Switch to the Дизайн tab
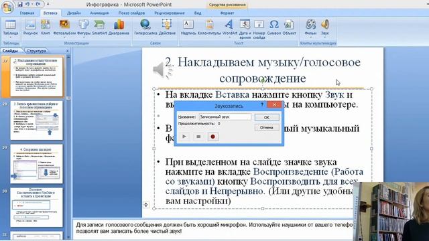This screenshot has width=429, height=241. pyautogui.click(x=74, y=13)
